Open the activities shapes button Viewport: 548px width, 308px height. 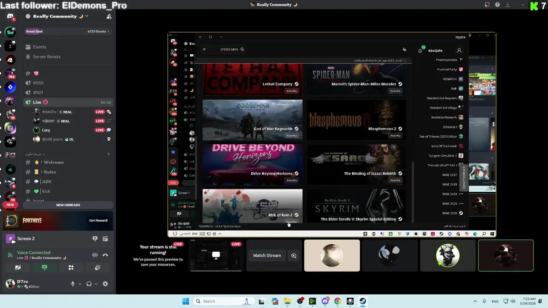[x=71, y=267]
